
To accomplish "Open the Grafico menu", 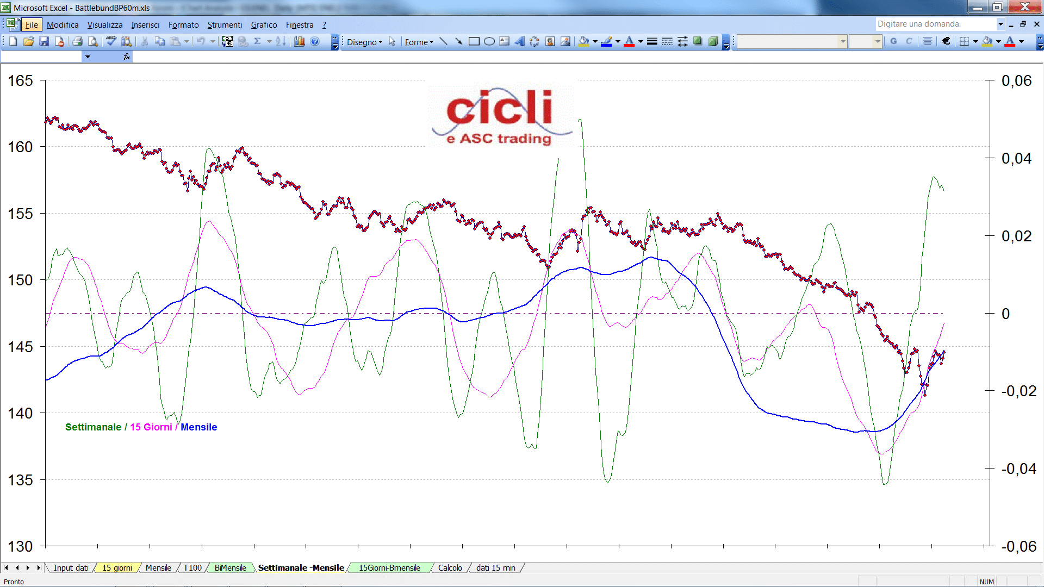I will (x=264, y=24).
